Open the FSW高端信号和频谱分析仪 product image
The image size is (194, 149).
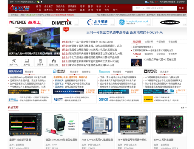coord(133,125)
